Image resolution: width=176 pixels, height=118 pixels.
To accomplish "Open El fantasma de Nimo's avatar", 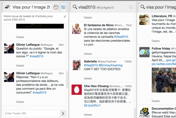I will tap(77, 29).
